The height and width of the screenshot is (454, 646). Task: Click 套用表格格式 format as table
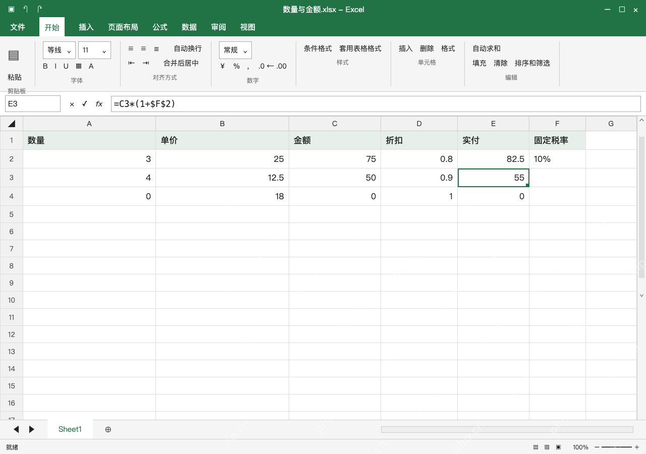tap(360, 48)
